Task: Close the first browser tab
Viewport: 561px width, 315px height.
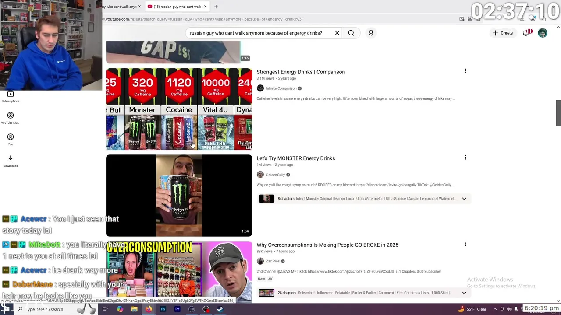Action: tap(139, 7)
